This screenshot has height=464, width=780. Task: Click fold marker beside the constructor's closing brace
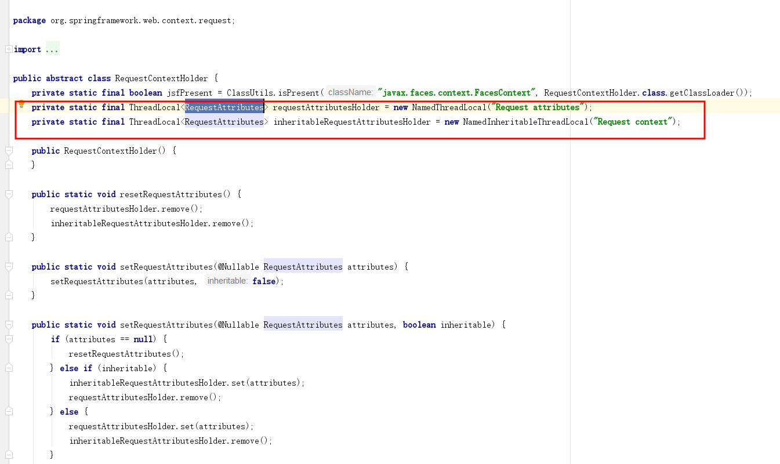pos(9,165)
